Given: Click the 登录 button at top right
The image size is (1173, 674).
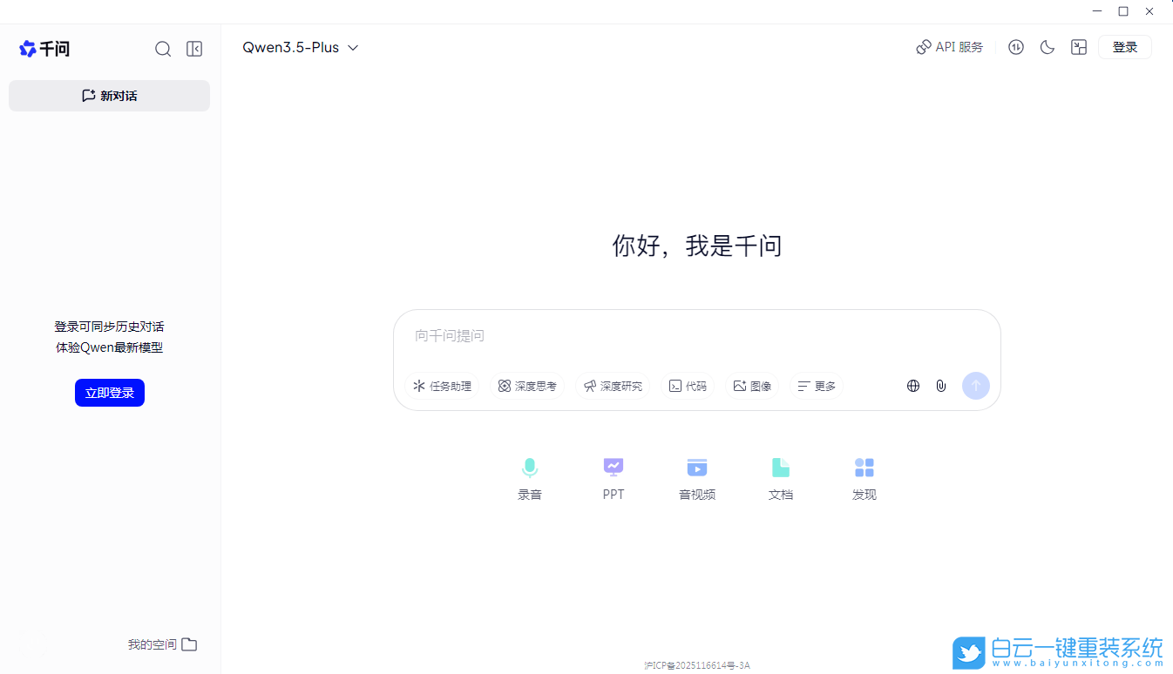Looking at the screenshot, I should point(1125,47).
